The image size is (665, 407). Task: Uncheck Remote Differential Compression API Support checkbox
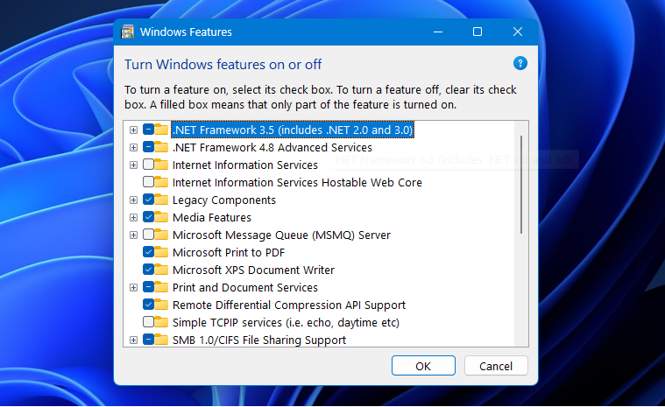coord(148,305)
